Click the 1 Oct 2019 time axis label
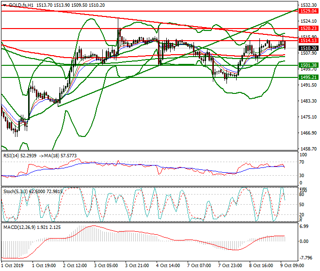This screenshot has height=271, width=320. point(12,266)
